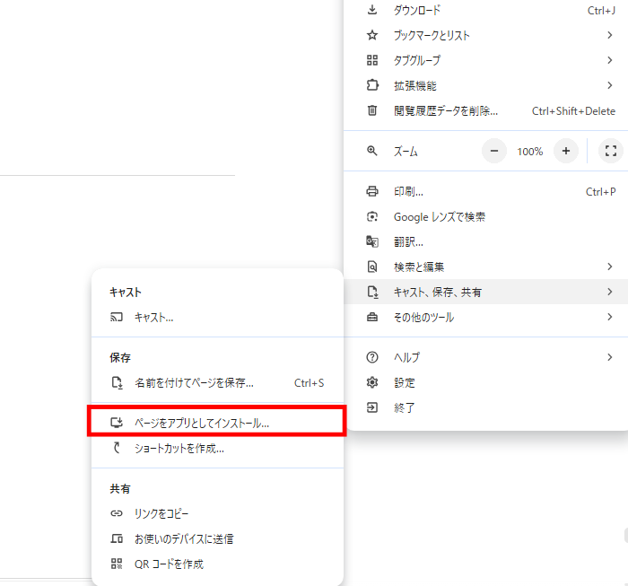
Task: Select ページをアプリとしてインストール menu entry
Action: click(202, 423)
